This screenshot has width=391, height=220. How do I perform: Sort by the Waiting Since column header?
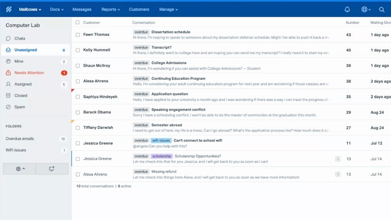(380, 23)
